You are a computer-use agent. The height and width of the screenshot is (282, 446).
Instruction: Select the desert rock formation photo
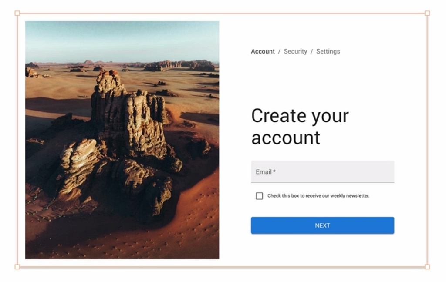click(122, 140)
